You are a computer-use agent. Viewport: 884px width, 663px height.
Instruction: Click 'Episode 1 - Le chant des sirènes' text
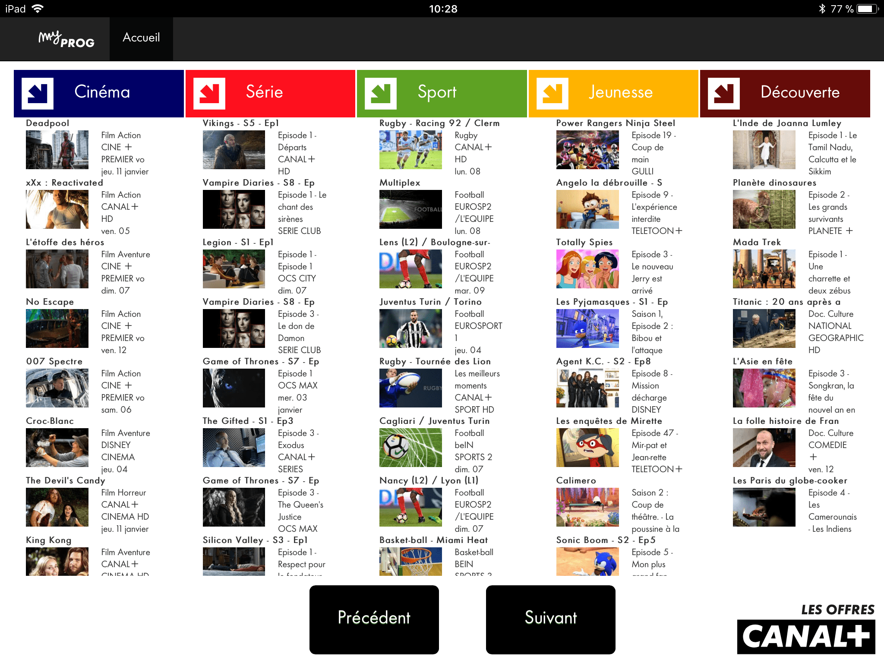pyautogui.click(x=302, y=207)
